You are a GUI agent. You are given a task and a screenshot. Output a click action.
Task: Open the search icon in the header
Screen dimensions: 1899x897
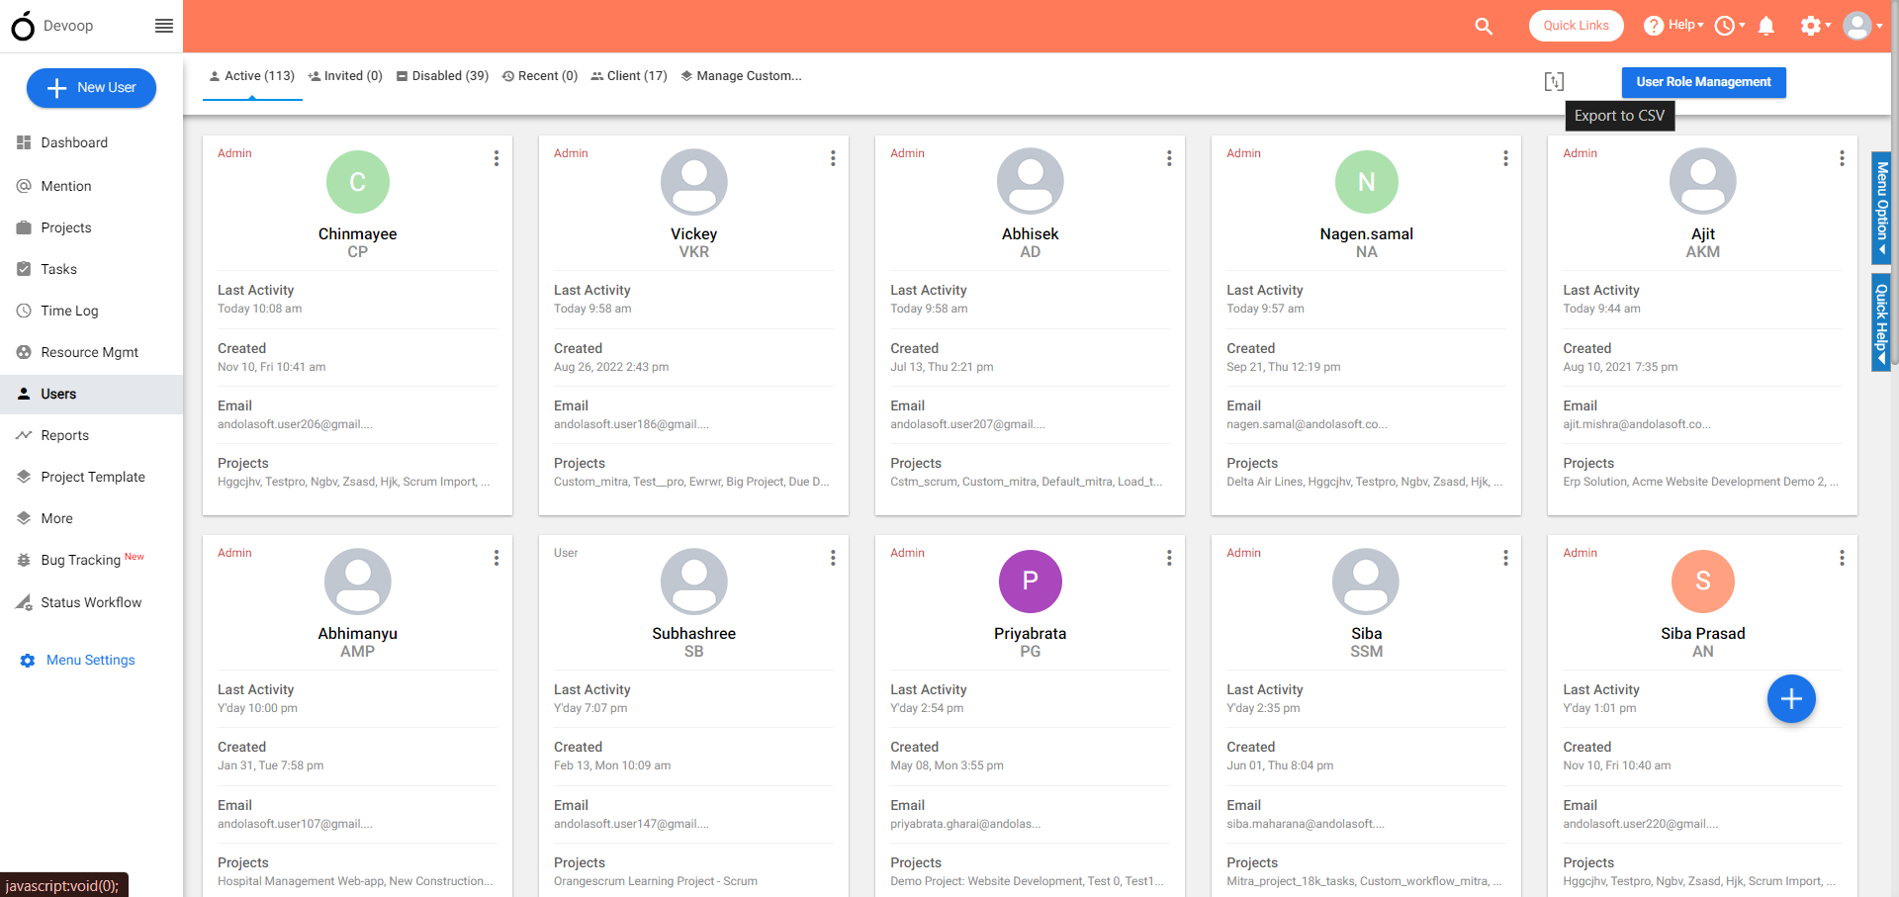(1484, 26)
